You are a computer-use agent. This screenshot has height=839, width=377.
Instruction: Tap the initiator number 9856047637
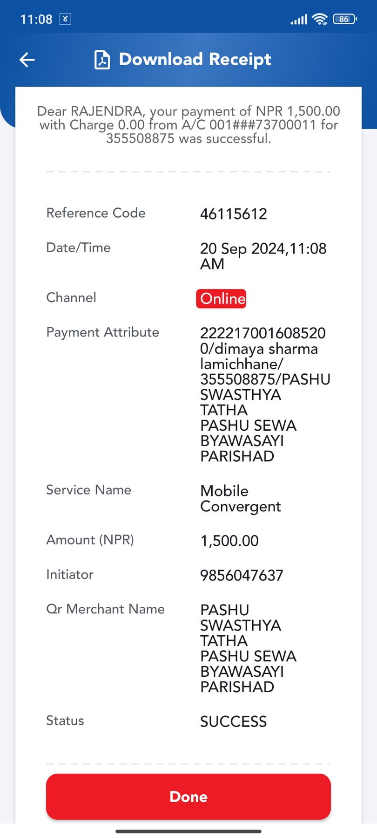(x=242, y=575)
